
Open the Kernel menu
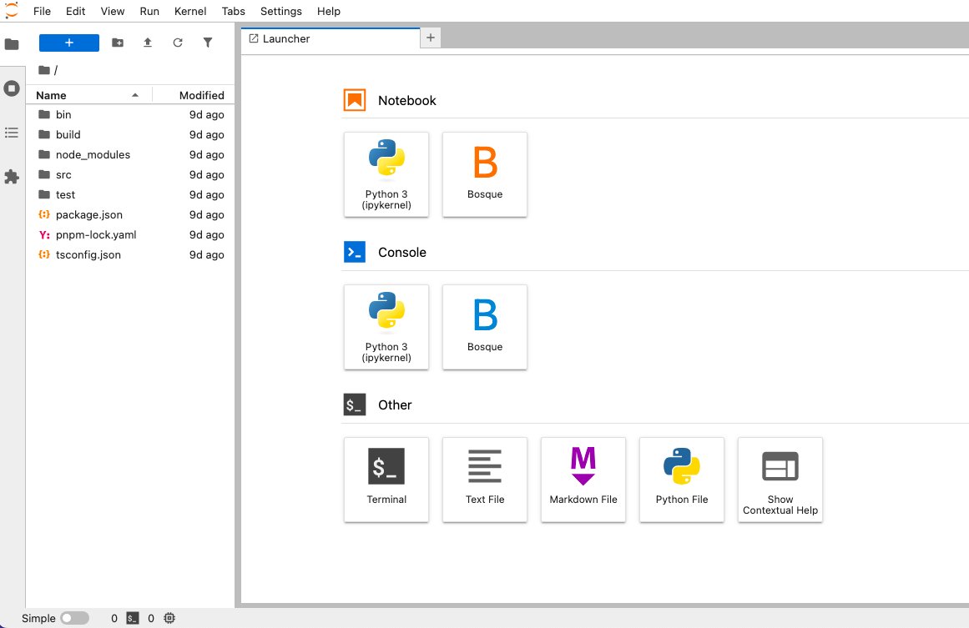190,11
